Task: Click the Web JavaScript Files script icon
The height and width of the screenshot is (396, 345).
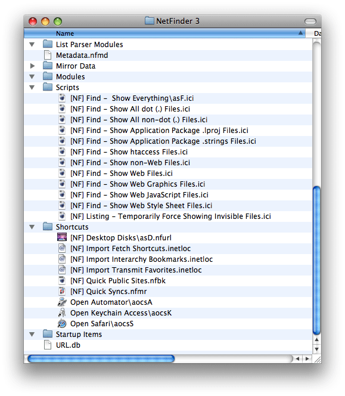Action: [62, 194]
